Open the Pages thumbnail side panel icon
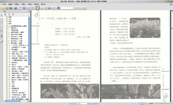 2,20
